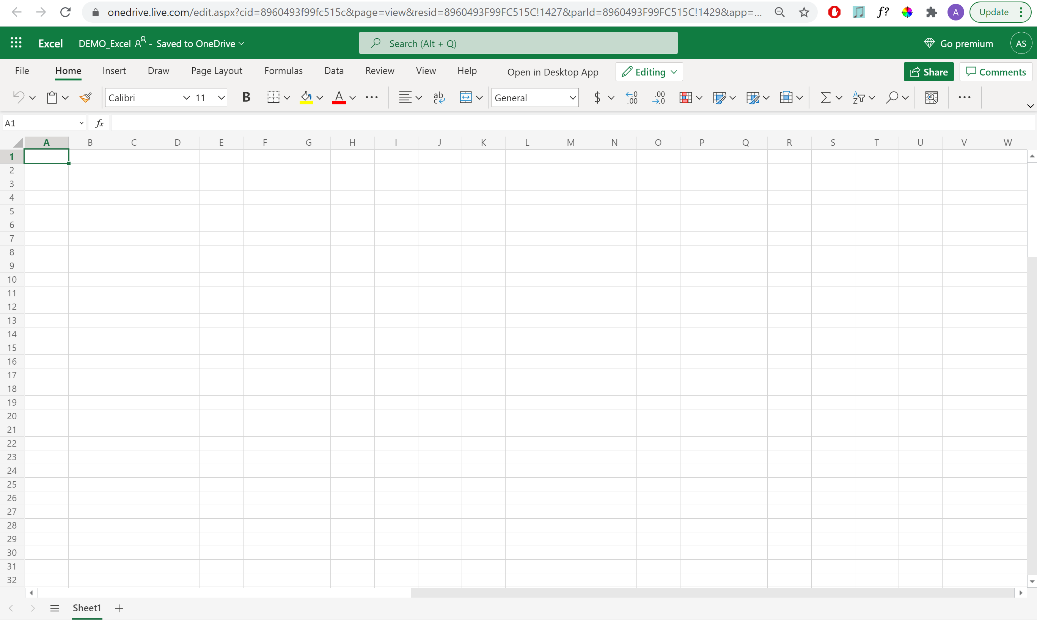1037x620 pixels.
Task: Click the fx insert function icon
Action: click(x=99, y=123)
